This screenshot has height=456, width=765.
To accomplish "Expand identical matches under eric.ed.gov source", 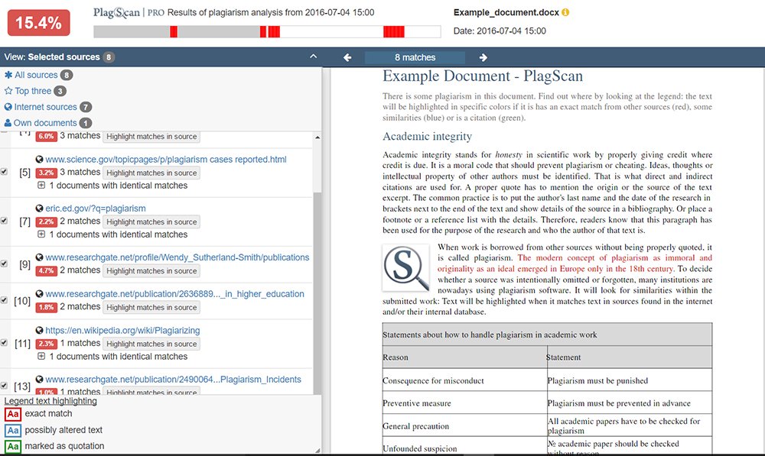I will tap(41, 234).
